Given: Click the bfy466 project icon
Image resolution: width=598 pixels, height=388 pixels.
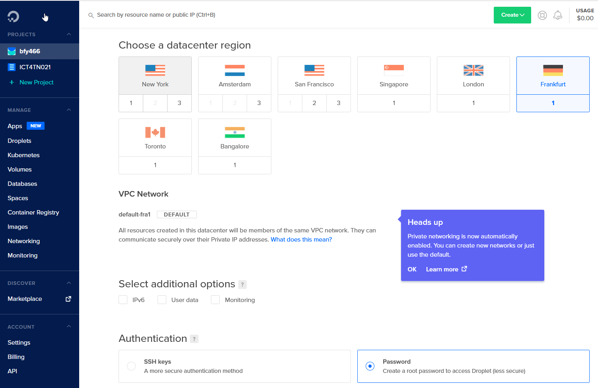Looking at the screenshot, I should point(12,51).
